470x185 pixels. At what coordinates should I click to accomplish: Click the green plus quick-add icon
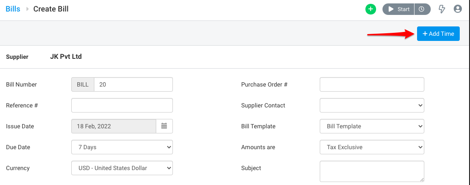371,9
